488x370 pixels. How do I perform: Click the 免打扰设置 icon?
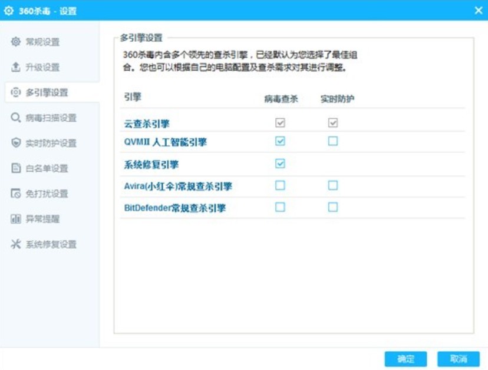click(x=16, y=194)
